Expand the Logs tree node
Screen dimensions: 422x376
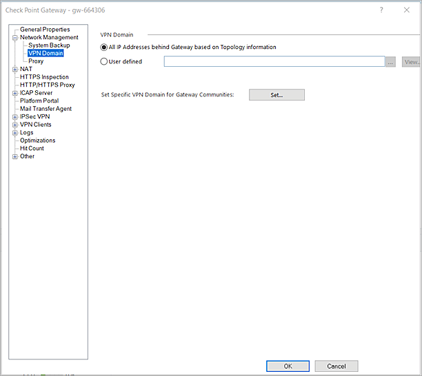pos(15,133)
